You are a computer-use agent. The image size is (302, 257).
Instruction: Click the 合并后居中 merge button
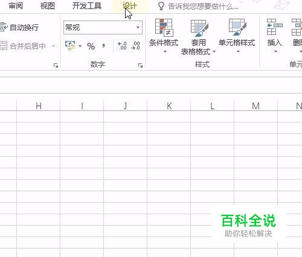(23, 46)
